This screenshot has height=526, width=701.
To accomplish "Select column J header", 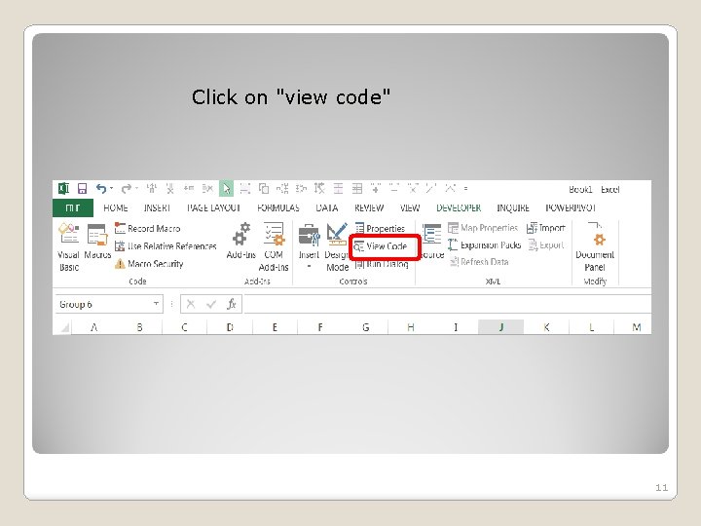I will pyautogui.click(x=501, y=327).
